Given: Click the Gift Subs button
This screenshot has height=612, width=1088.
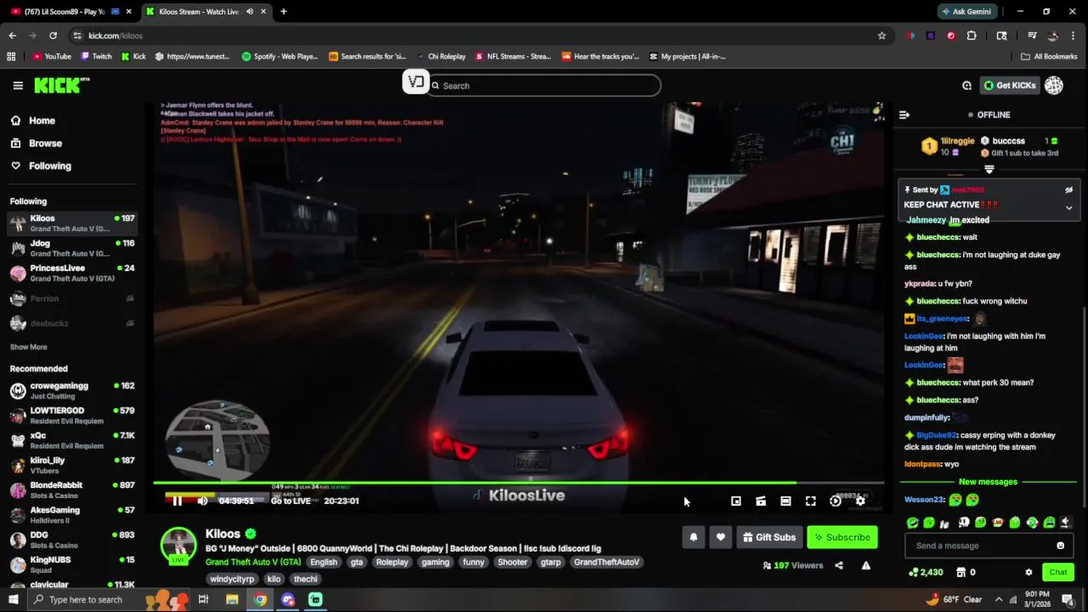Looking at the screenshot, I should [769, 537].
